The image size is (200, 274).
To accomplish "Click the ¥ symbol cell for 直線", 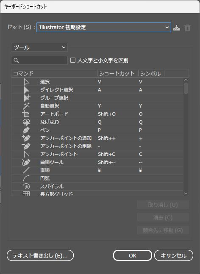I will (140, 170).
